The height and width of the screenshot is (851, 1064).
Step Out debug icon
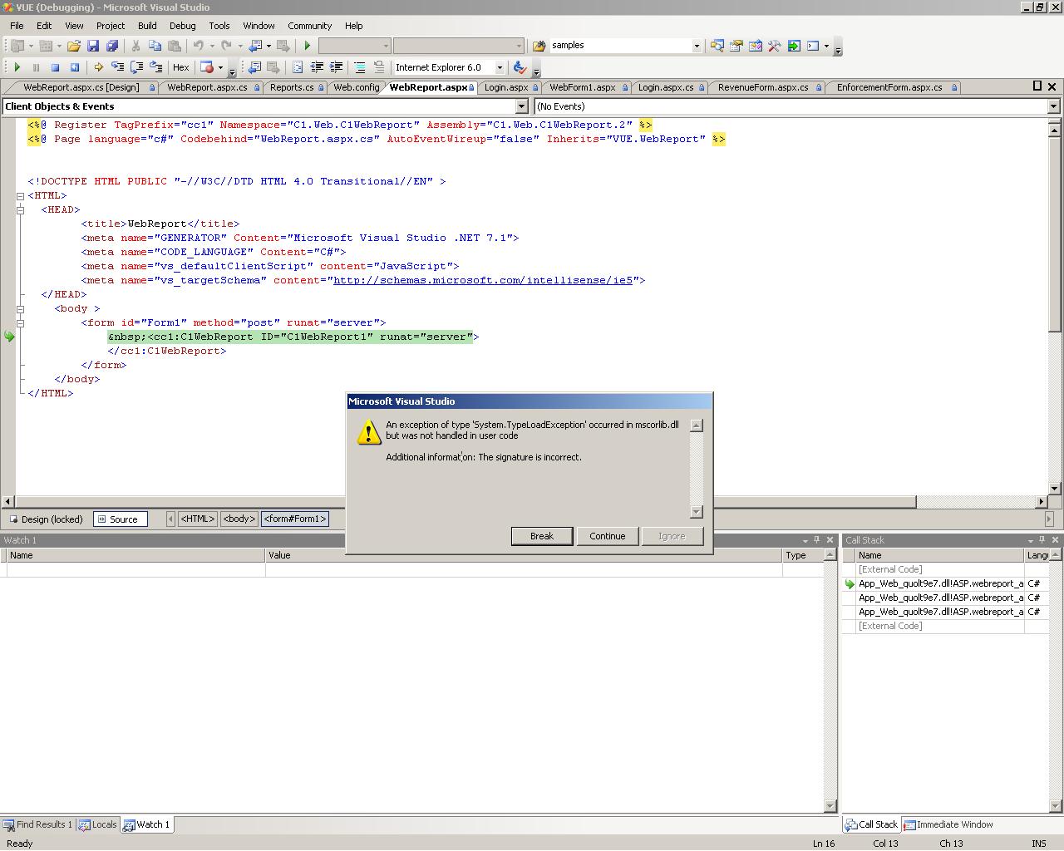[155, 67]
